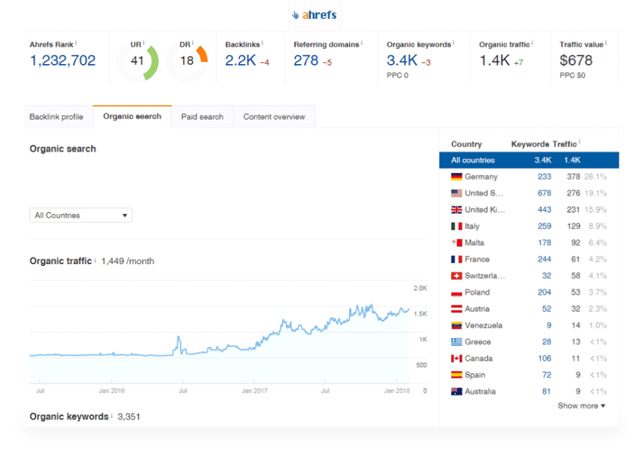Open Malta keywords count 178
The image size is (644, 457).
(x=545, y=243)
